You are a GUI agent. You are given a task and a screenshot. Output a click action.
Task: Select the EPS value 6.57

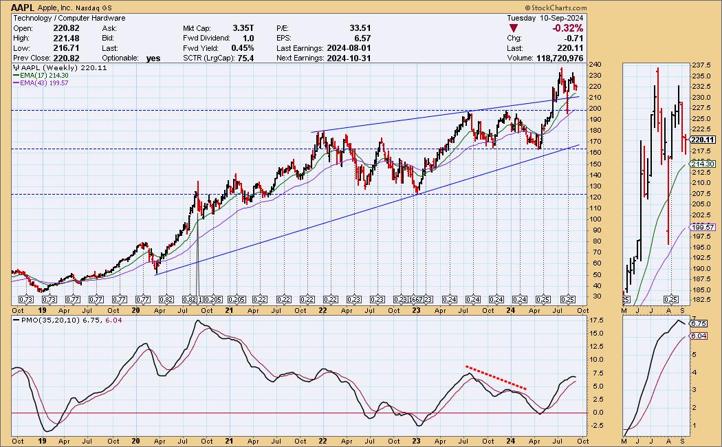coord(362,39)
